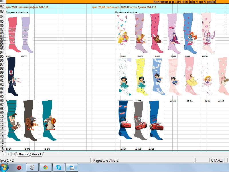Image resolution: width=229 pixels, height=172 pixels.
Task: Click the В-06 label cell
Action: [x=205, y=56]
